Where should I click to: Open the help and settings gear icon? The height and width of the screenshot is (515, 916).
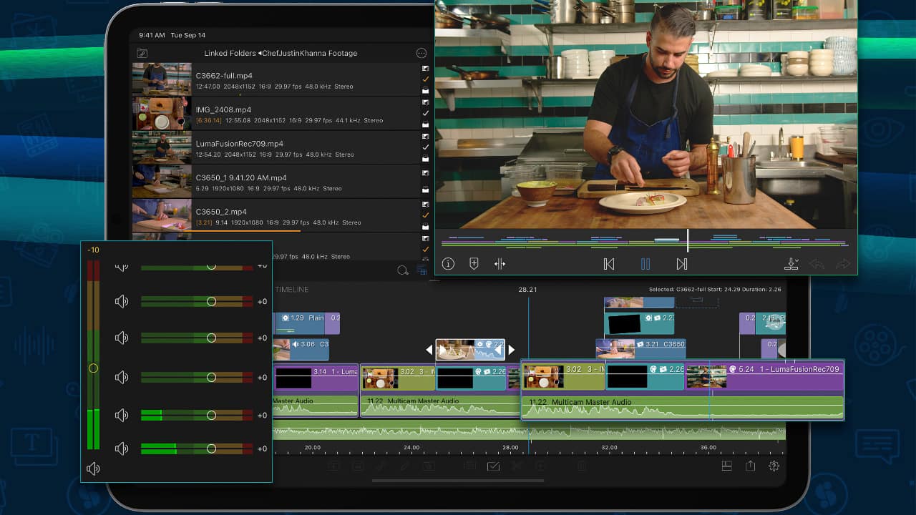[x=774, y=466]
